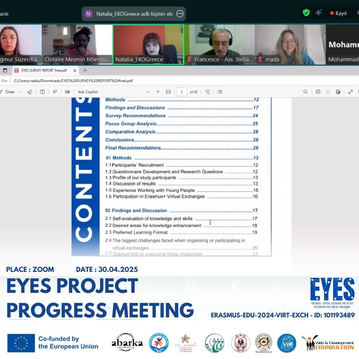
Task: Click Comparative Analysis contents entry
Action: [x=182, y=132]
